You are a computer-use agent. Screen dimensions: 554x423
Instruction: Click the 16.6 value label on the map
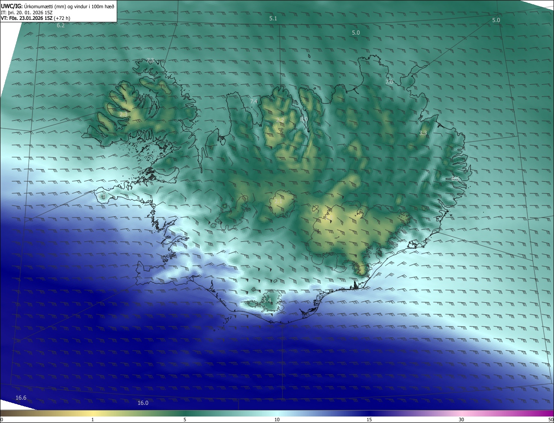pyautogui.click(x=21, y=397)
